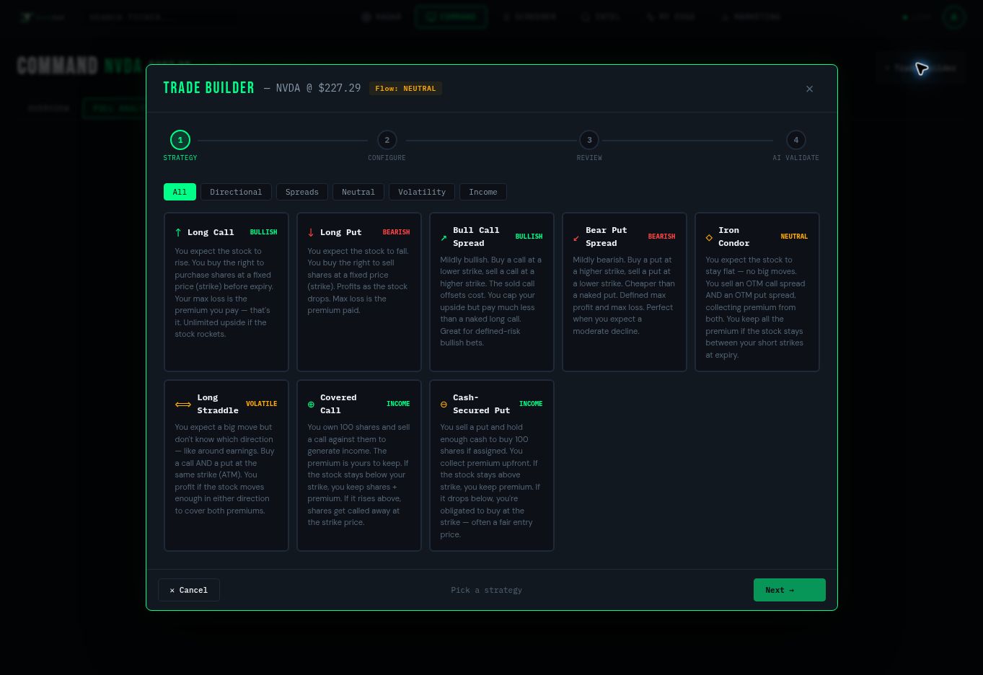Click the INCOME tag on Cash-Secured Put
983x675 pixels.
pos(531,404)
